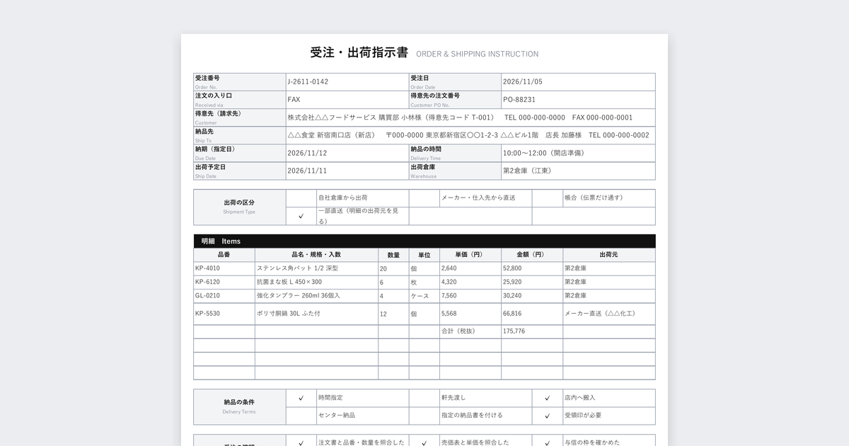849x446 pixels.
Task: Select the FAX received-via value
Action: click(294, 100)
